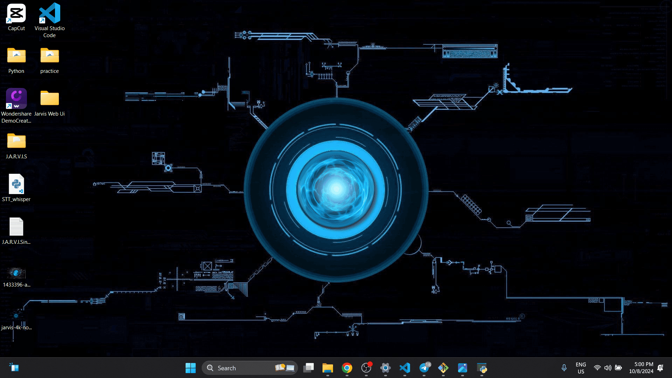Select the practice folder on the desktop
Viewport: 672px width, 378px height.
click(49, 61)
